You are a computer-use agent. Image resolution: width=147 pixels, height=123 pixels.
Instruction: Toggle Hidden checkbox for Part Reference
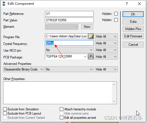point(116,14)
